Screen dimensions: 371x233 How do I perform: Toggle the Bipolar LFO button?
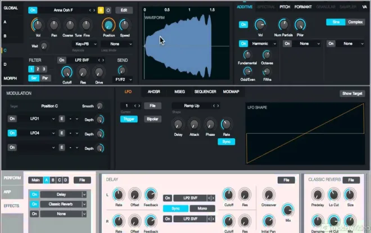(x=152, y=119)
